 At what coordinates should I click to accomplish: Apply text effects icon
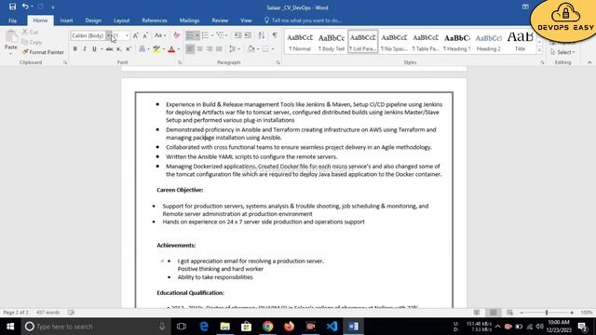coord(142,49)
